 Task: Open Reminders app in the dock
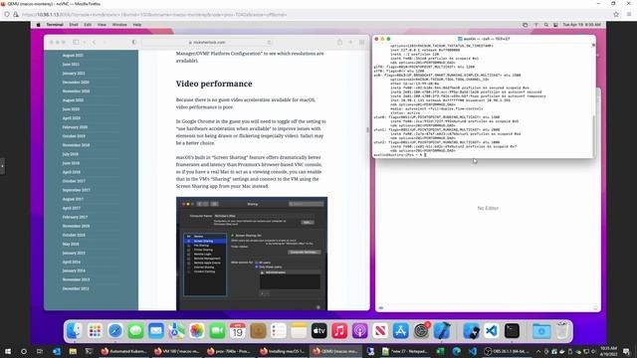[279, 331]
